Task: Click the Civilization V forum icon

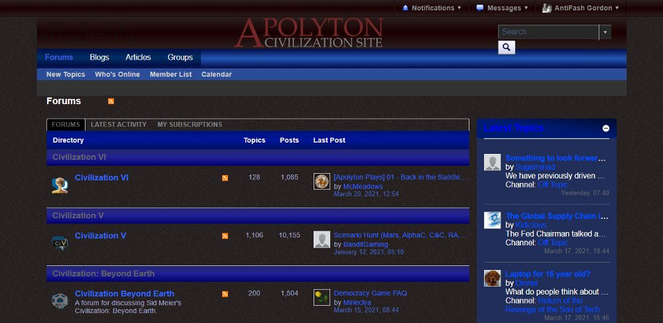Action: click(x=60, y=243)
